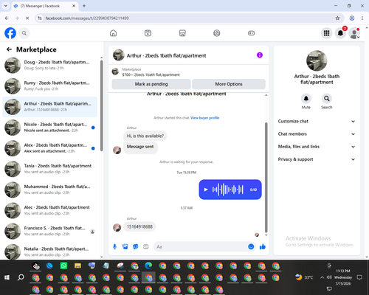The height and width of the screenshot is (295, 369).
Task: Expand Media, files and links section
Action: click(317, 147)
